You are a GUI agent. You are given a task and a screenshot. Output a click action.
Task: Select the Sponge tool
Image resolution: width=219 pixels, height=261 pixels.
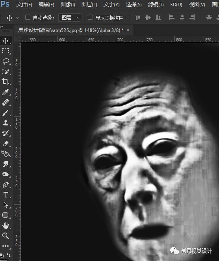point(6,174)
